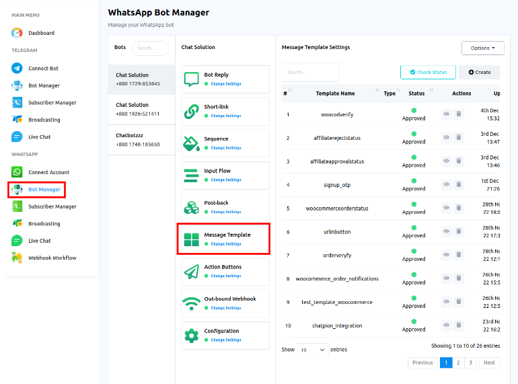Click Change Settings under Message Template
Viewport: 518px width, 384px height.
[x=226, y=244]
